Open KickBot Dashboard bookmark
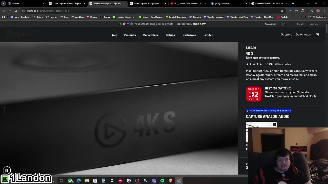This screenshot has width=328, height=184. [176, 17]
